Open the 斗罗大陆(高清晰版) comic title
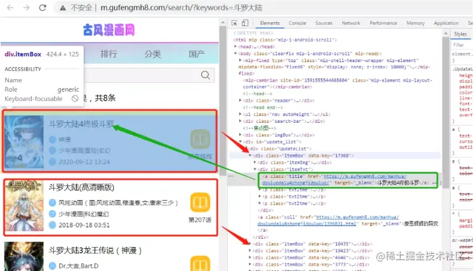 coord(82,187)
